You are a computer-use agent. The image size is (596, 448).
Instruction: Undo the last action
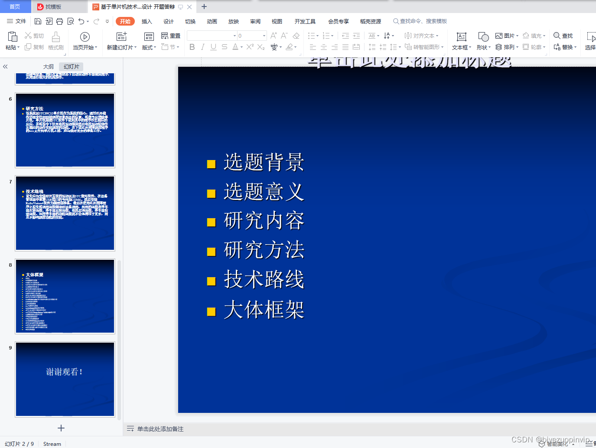(x=81, y=21)
